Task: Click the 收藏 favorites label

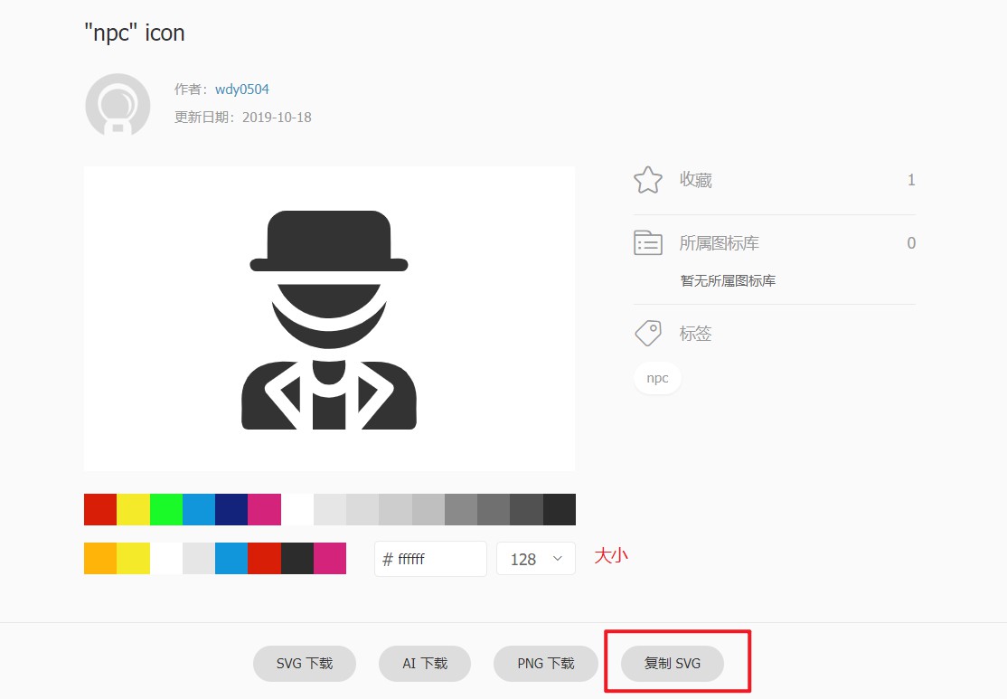Action: click(696, 181)
